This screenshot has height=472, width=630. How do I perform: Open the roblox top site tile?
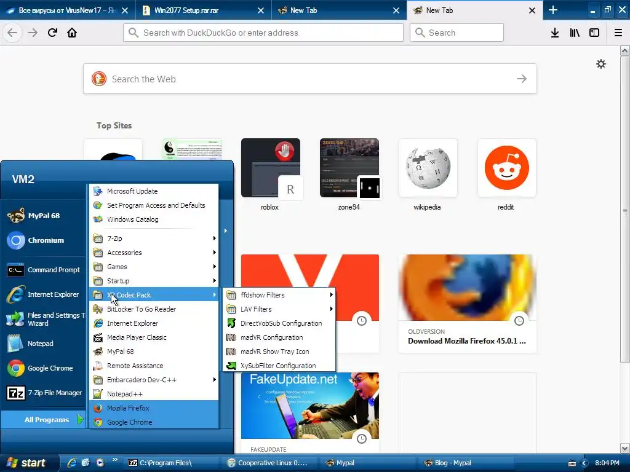(271, 175)
